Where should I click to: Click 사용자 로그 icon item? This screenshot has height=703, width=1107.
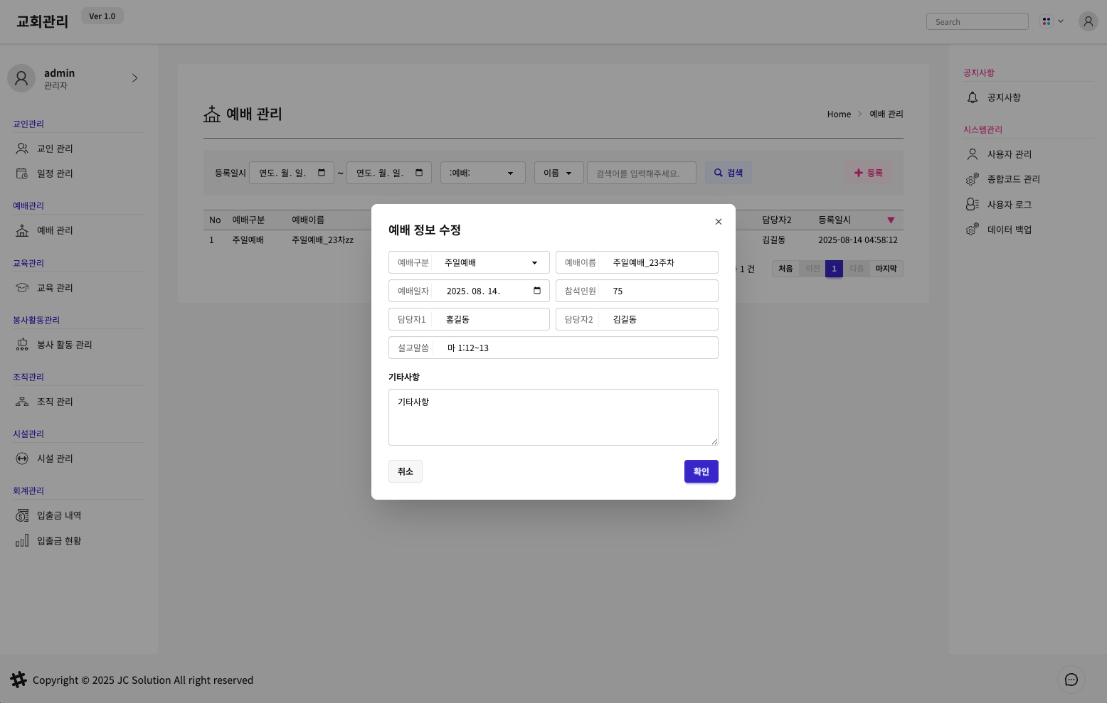click(x=973, y=205)
